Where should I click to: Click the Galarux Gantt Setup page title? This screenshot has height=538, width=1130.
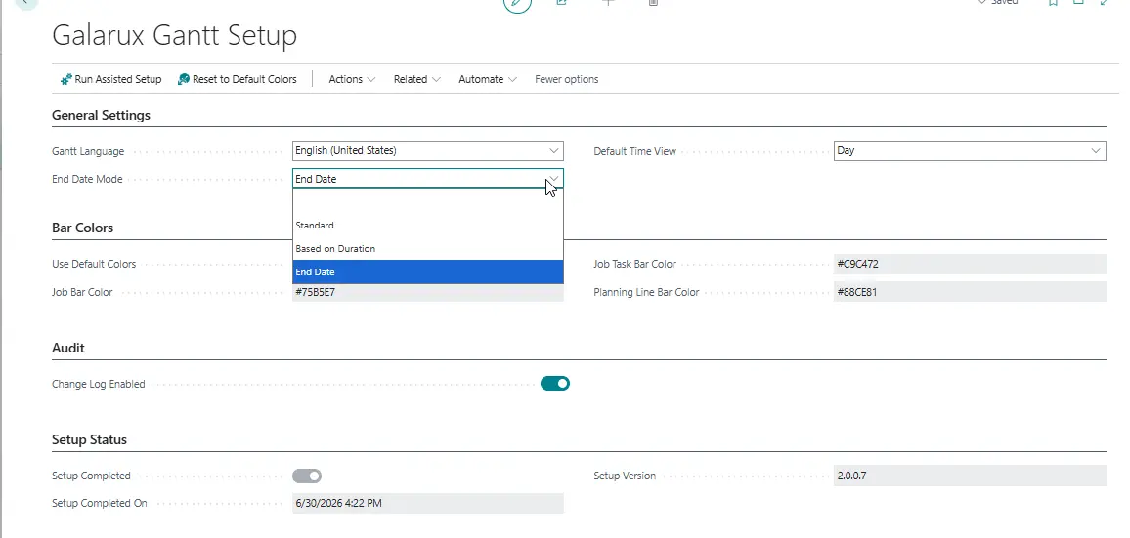tap(174, 36)
